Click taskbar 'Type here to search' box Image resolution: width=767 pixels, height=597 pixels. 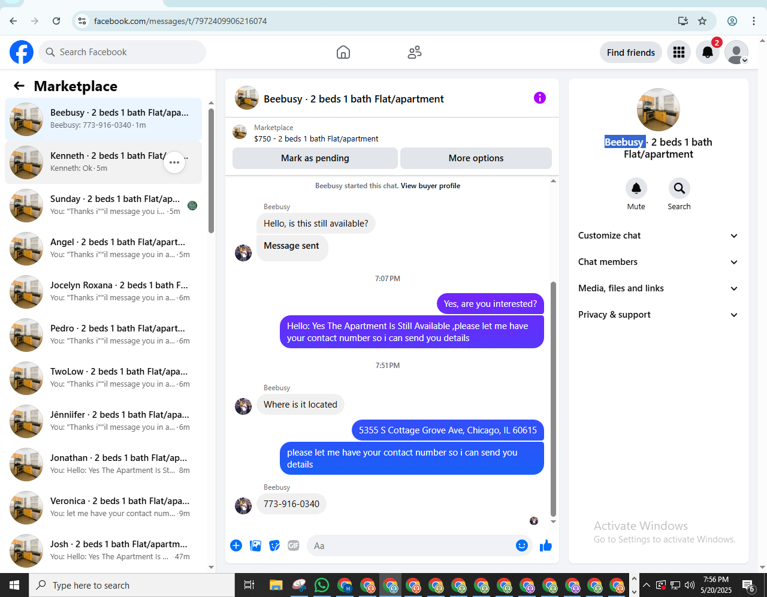point(132,585)
